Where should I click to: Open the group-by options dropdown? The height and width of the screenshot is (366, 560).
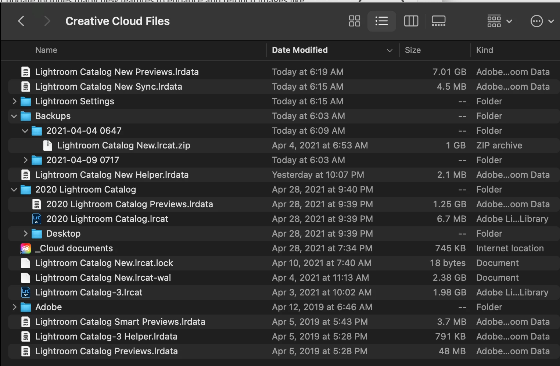pos(499,21)
